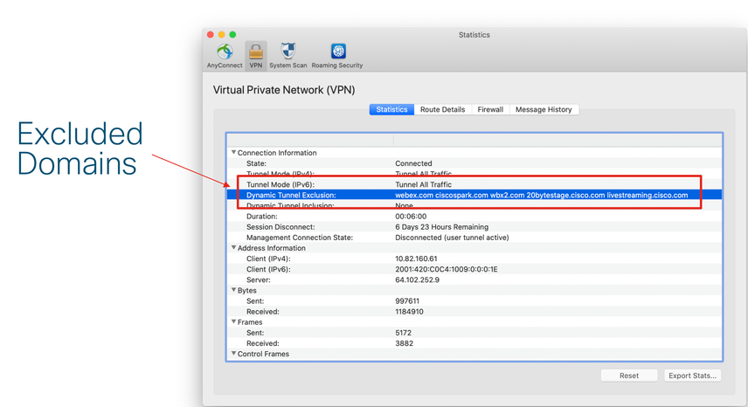Screen dimensions: 748x407
Task: Select the Dynamic Tunnel Exclusion row
Action: 474,195
